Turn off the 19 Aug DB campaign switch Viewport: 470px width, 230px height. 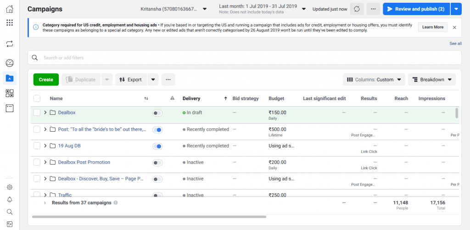tap(158, 146)
